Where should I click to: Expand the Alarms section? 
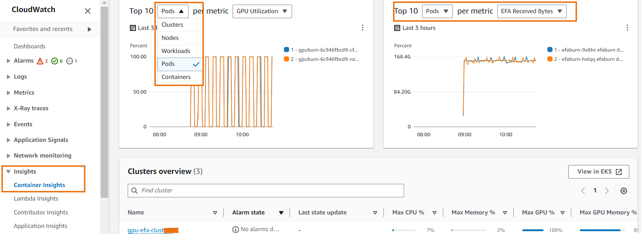8,61
